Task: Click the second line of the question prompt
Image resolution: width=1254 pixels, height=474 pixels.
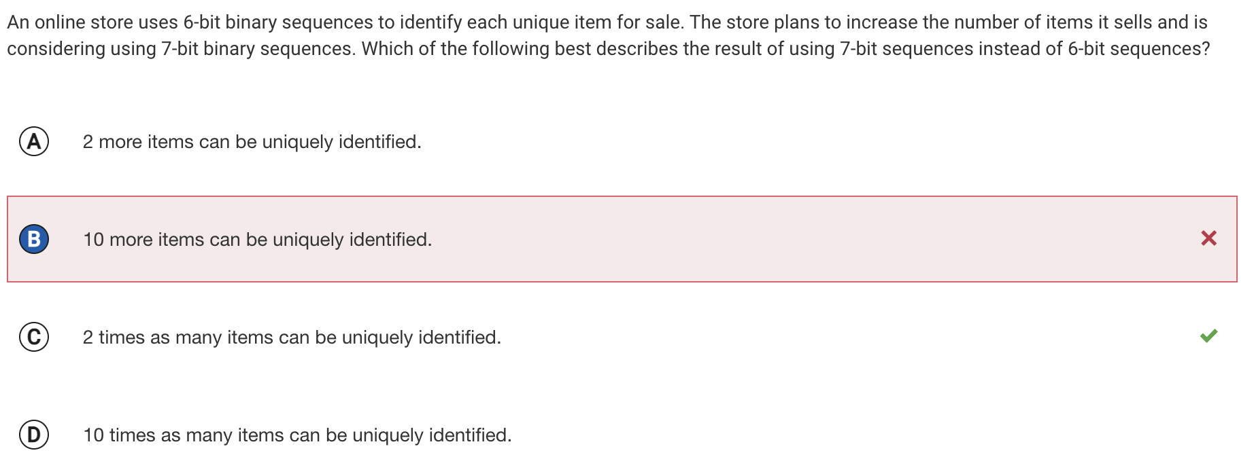Action: pyautogui.click(x=608, y=49)
